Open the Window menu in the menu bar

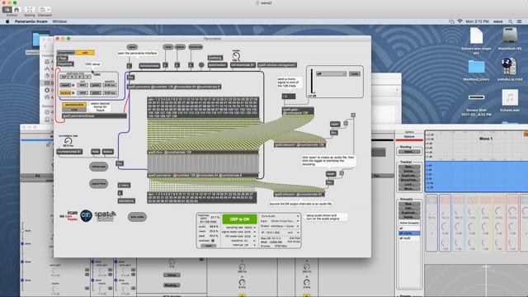coord(59,21)
